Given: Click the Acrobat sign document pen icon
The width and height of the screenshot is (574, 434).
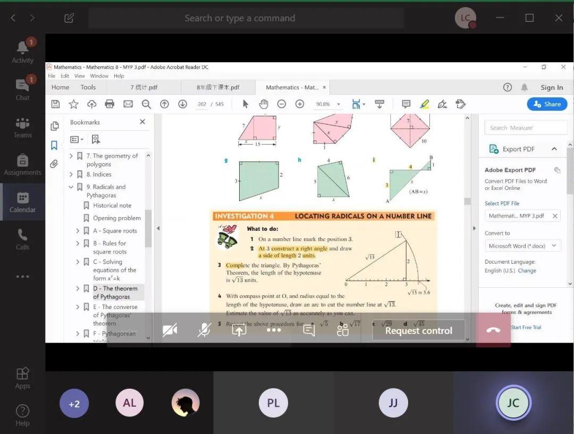Looking at the screenshot, I should point(442,104).
